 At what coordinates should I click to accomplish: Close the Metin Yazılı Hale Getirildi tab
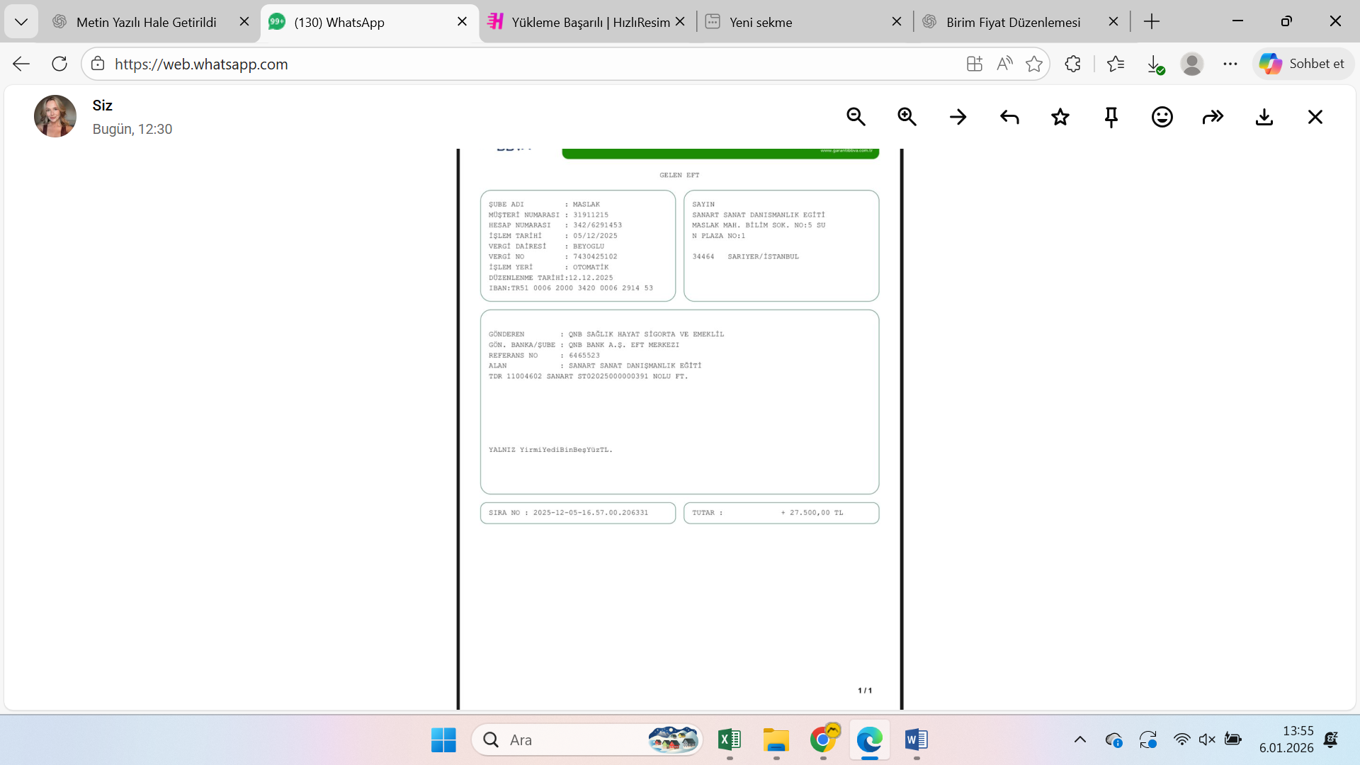(x=244, y=22)
